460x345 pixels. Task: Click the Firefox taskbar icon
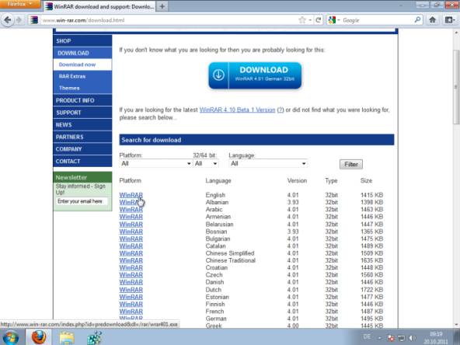coord(39,337)
